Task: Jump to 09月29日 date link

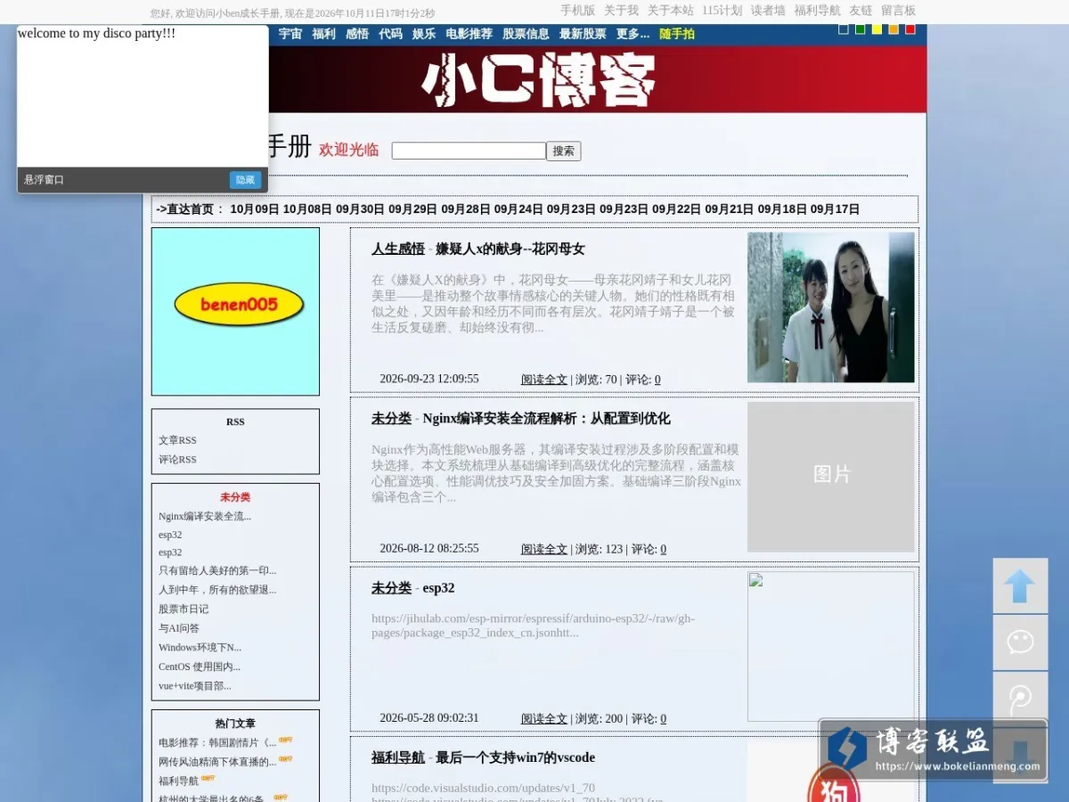Action: pyautogui.click(x=412, y=209)
